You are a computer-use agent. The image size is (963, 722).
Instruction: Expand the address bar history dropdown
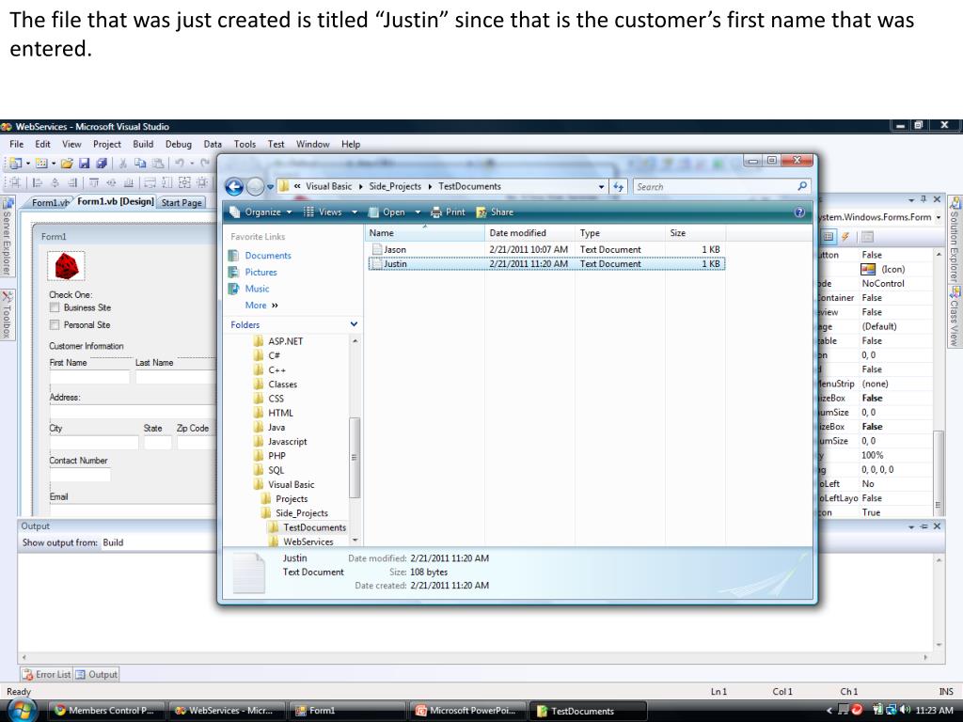[601, 187]
